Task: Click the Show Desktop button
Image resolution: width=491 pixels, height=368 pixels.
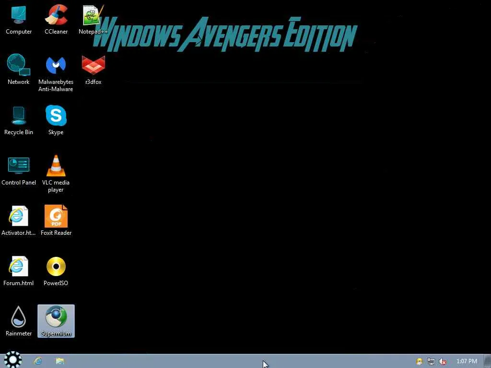Action: 488,361
